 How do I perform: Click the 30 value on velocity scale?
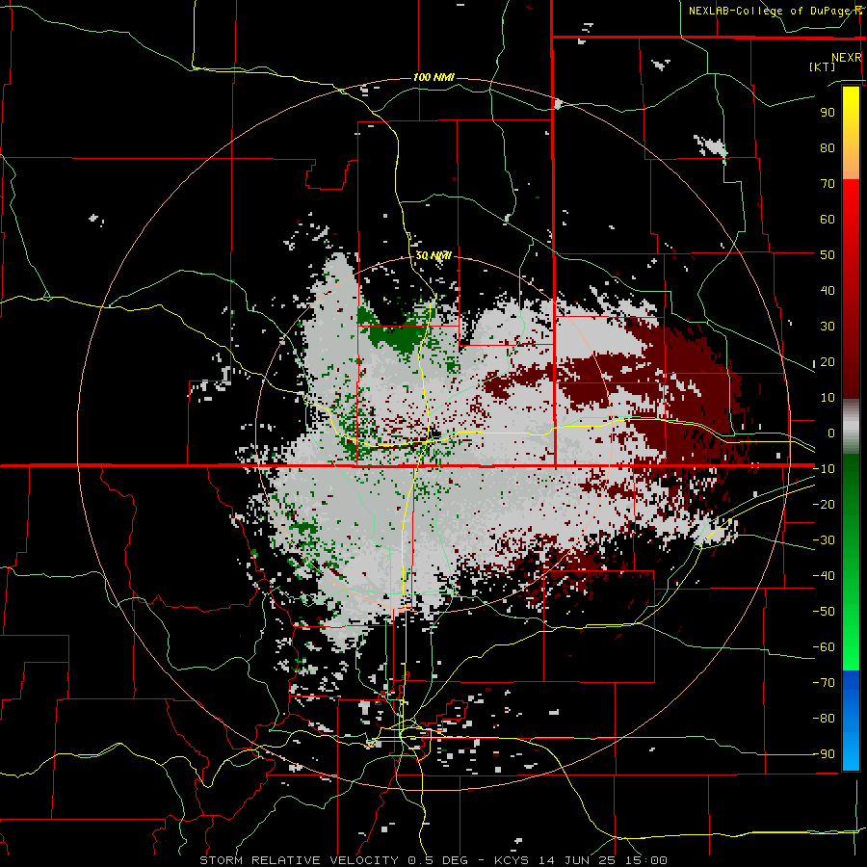(828, 327)
